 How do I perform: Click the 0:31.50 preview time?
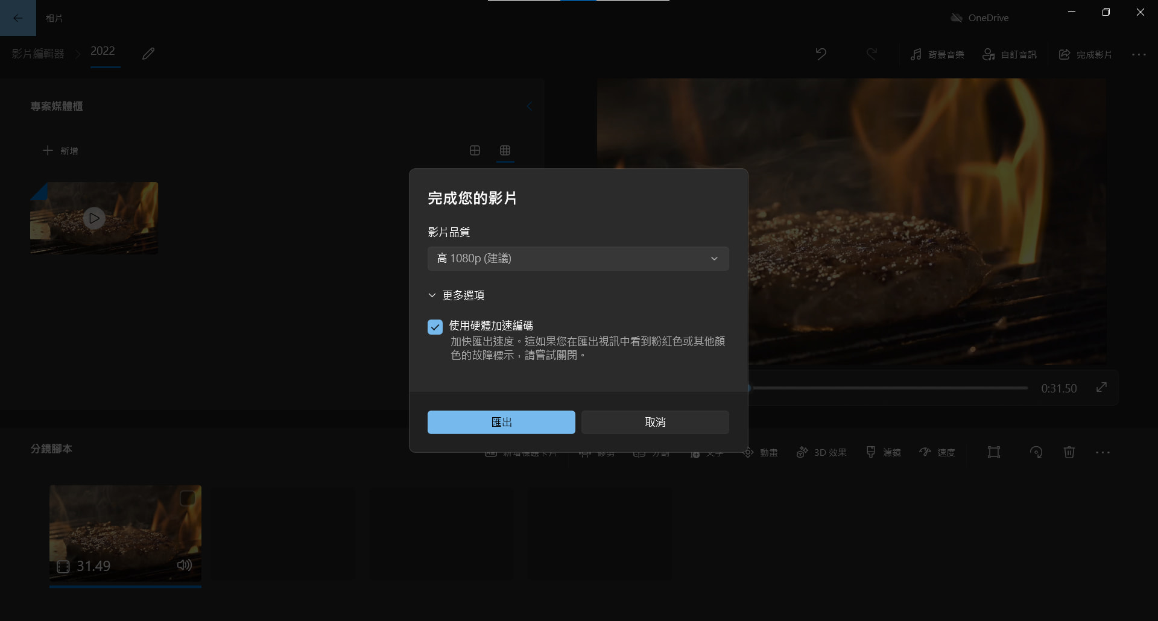click(x=1058, y=388)
